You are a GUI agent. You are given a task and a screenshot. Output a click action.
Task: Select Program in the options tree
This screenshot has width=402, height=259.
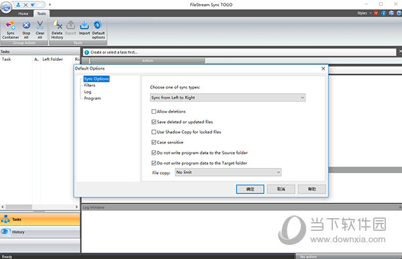92,98
